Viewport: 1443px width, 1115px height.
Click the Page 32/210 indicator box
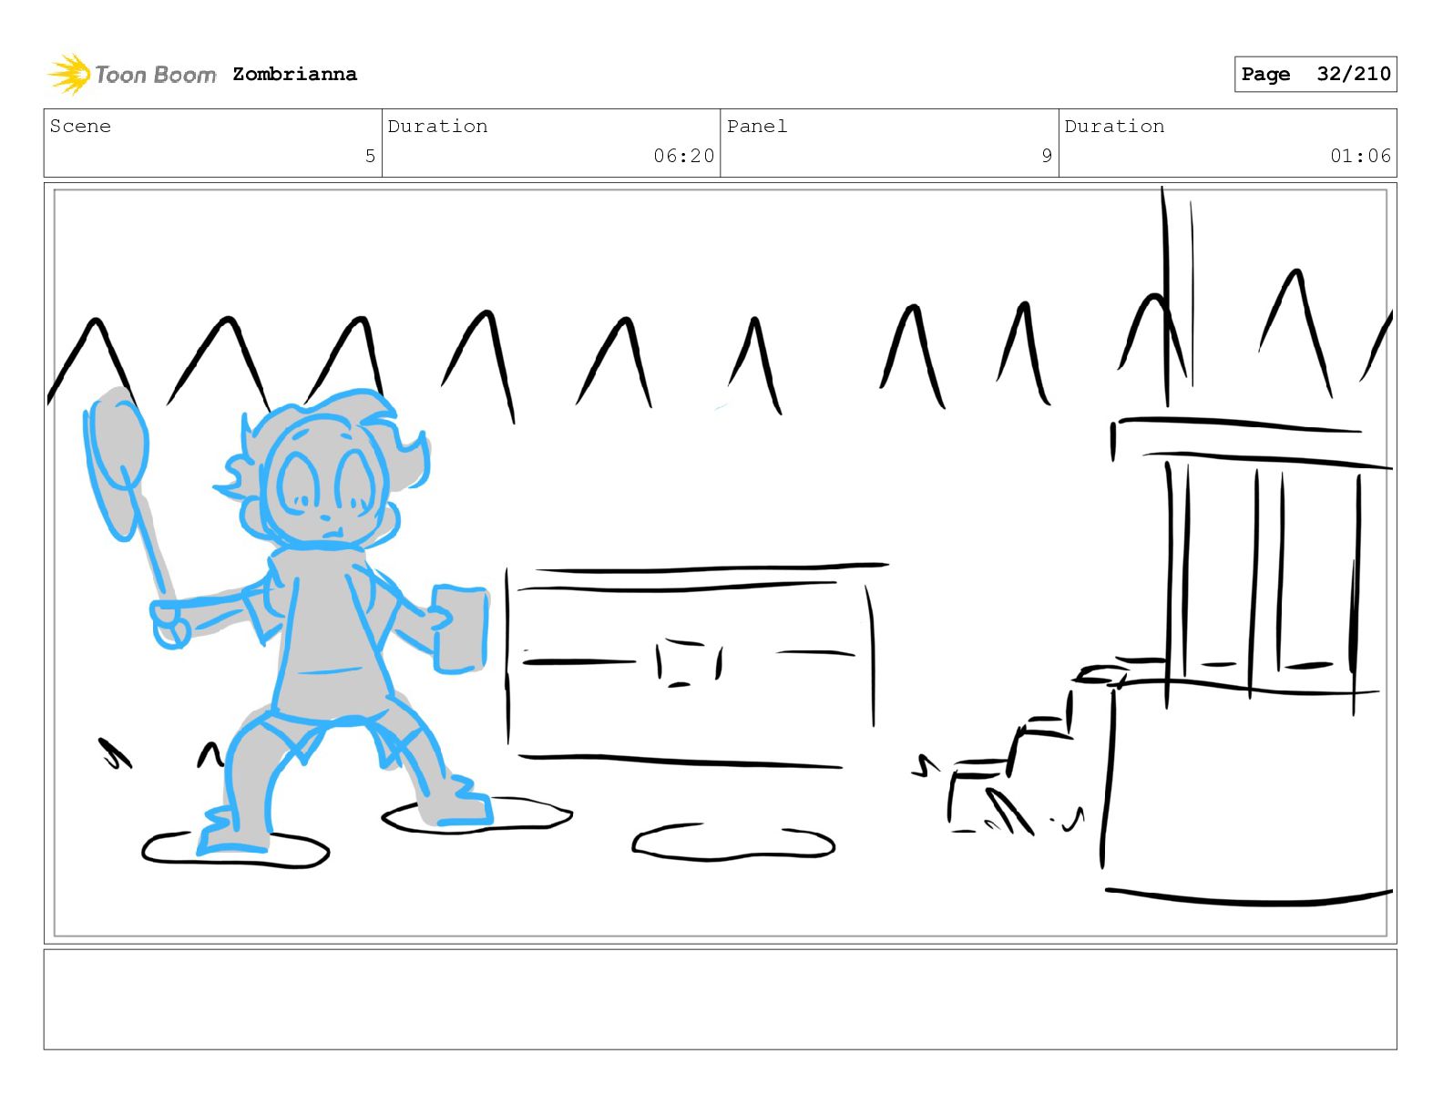tap(1315, 74)
